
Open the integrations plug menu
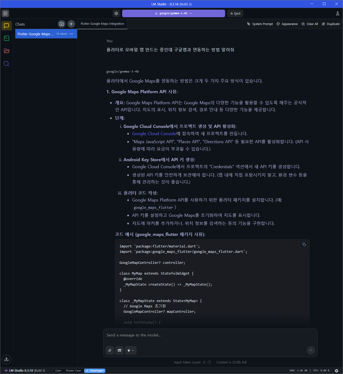131,350
